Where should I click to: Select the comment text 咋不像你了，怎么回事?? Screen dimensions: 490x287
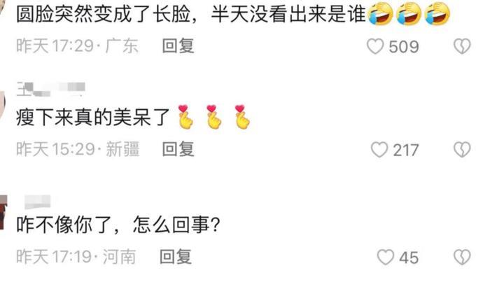click(x=118, y=225)
